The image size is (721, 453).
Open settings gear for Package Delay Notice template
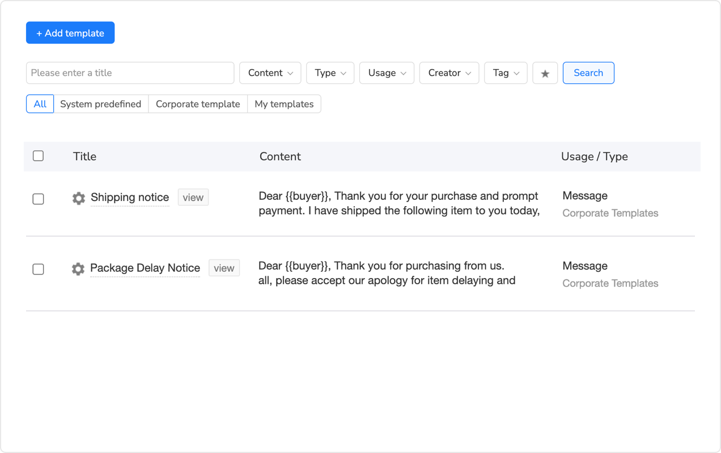pyautogui.click(x=78, y=268)
